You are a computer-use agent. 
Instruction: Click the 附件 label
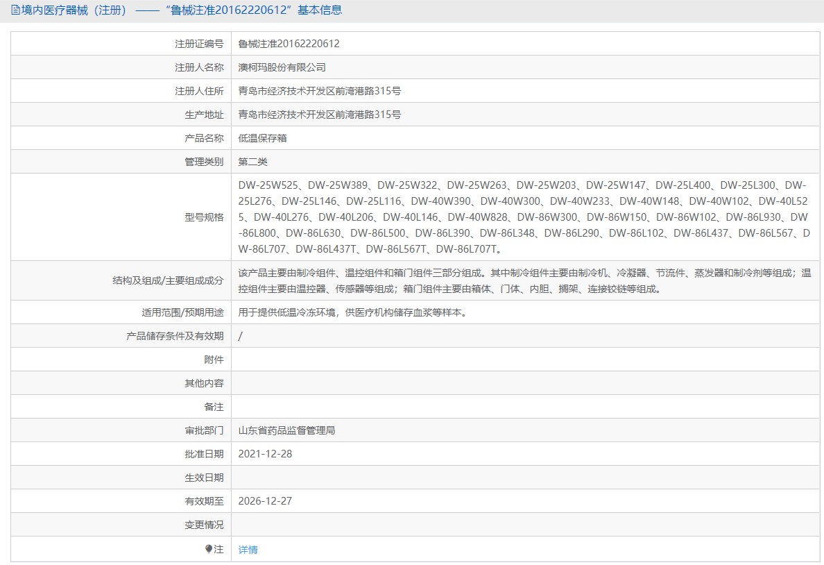click(214, 360)
